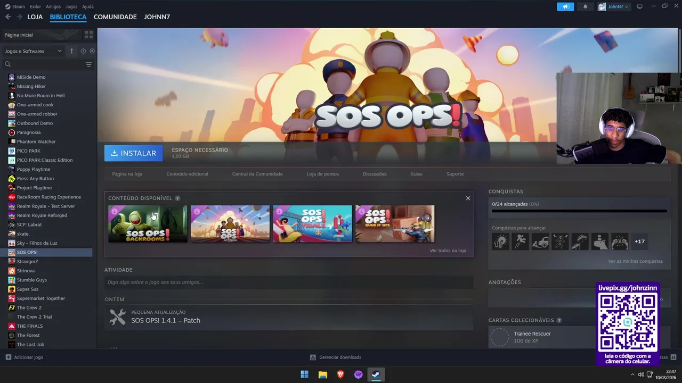Click Página inicial in sidebar
The height and width of the screenshot is (383, 682).
(x=19, y=35)
